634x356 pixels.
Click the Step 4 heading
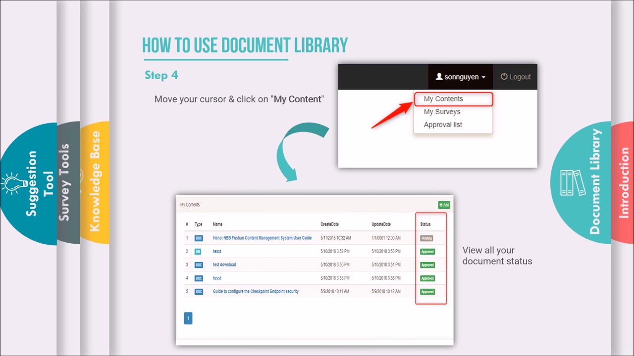(161, 75)
